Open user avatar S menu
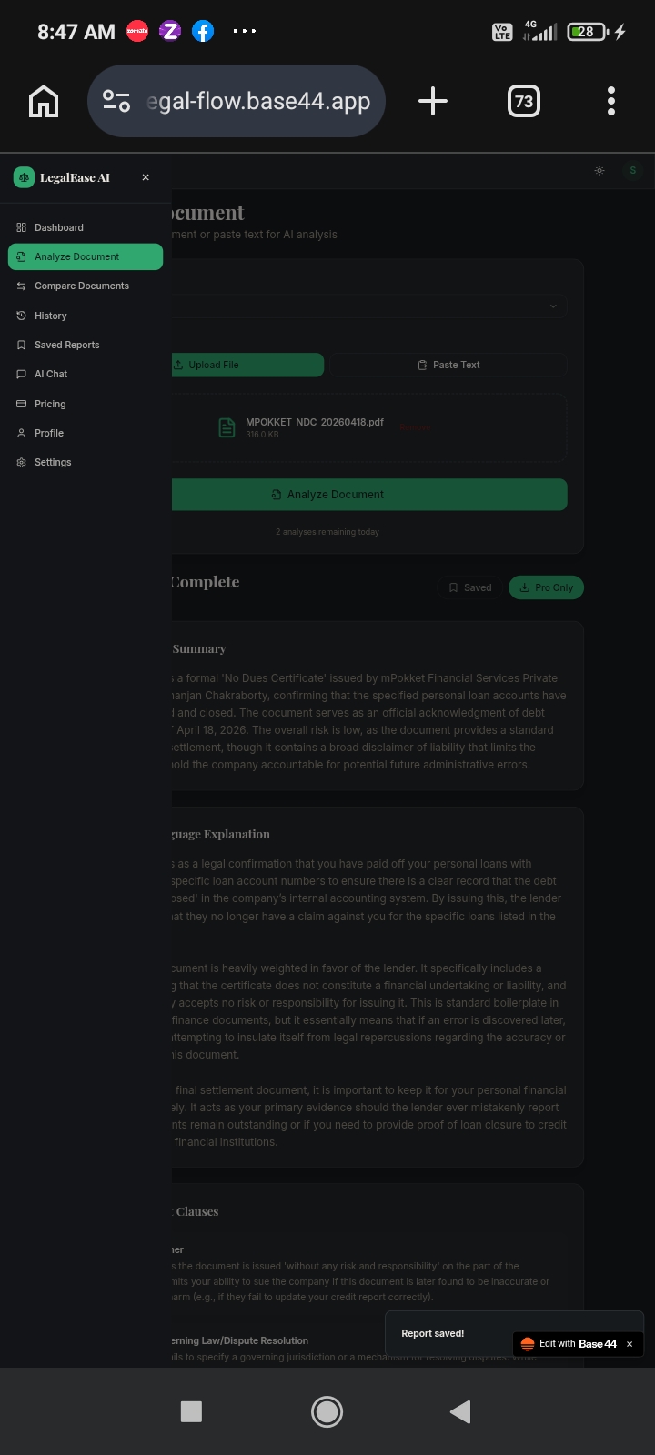The height and width of the screenshot is (1455, 655). tap(633, 171)
